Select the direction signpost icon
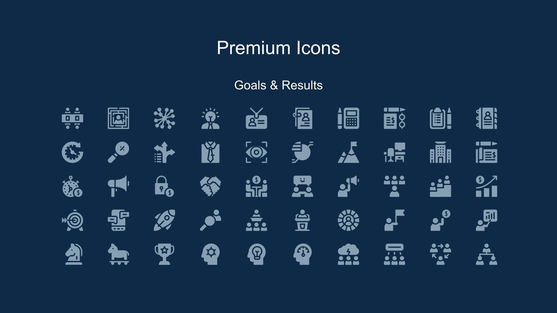The image size is (557, 313). [x=164, y=152]
